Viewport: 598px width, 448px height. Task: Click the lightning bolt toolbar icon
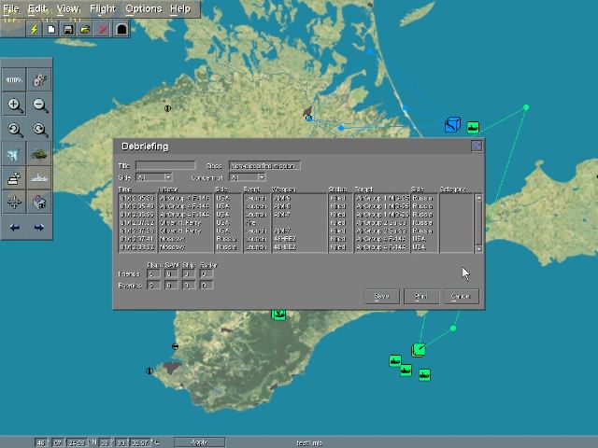coord(35,29)
